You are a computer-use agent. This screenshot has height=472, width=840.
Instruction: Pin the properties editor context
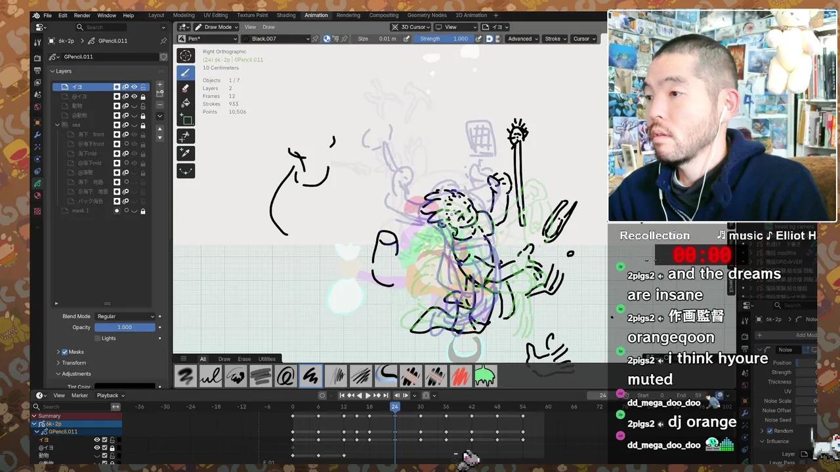[163, 41]
